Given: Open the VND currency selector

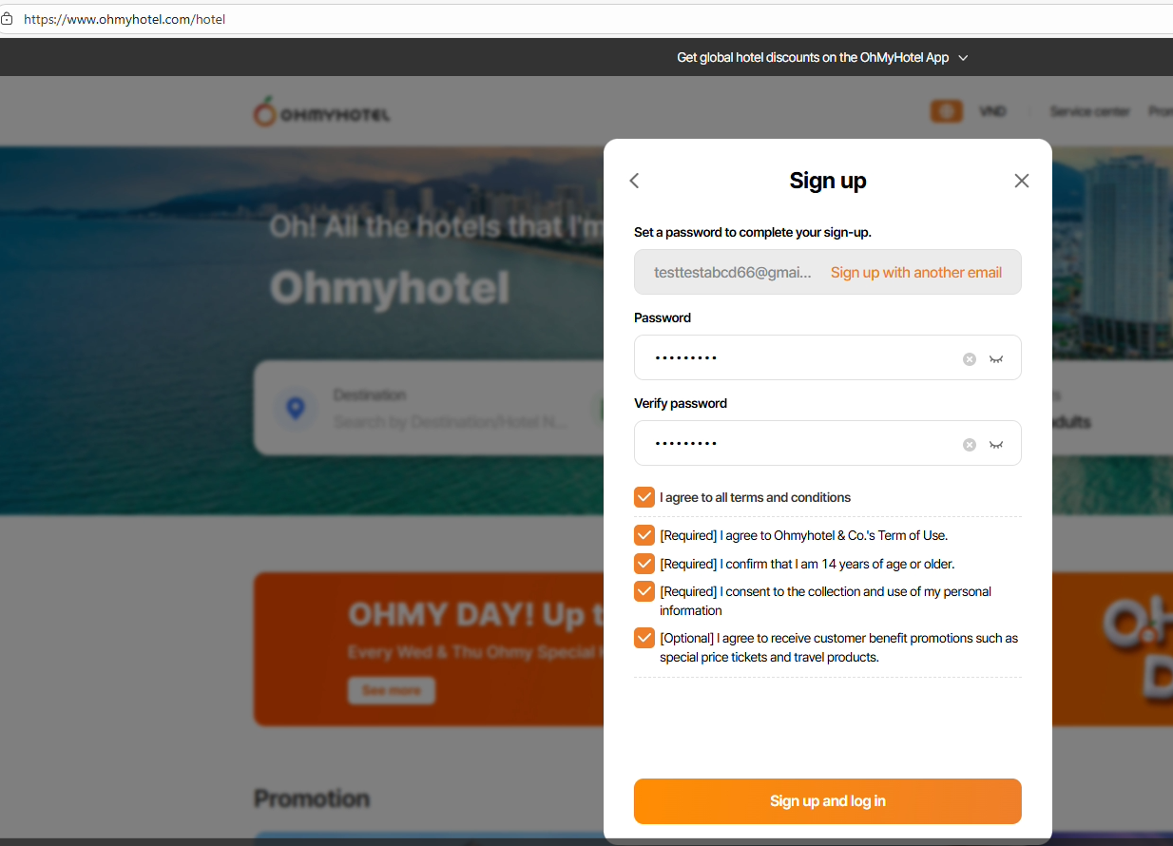Looking at the screenshot, I should tap(992, 111).
